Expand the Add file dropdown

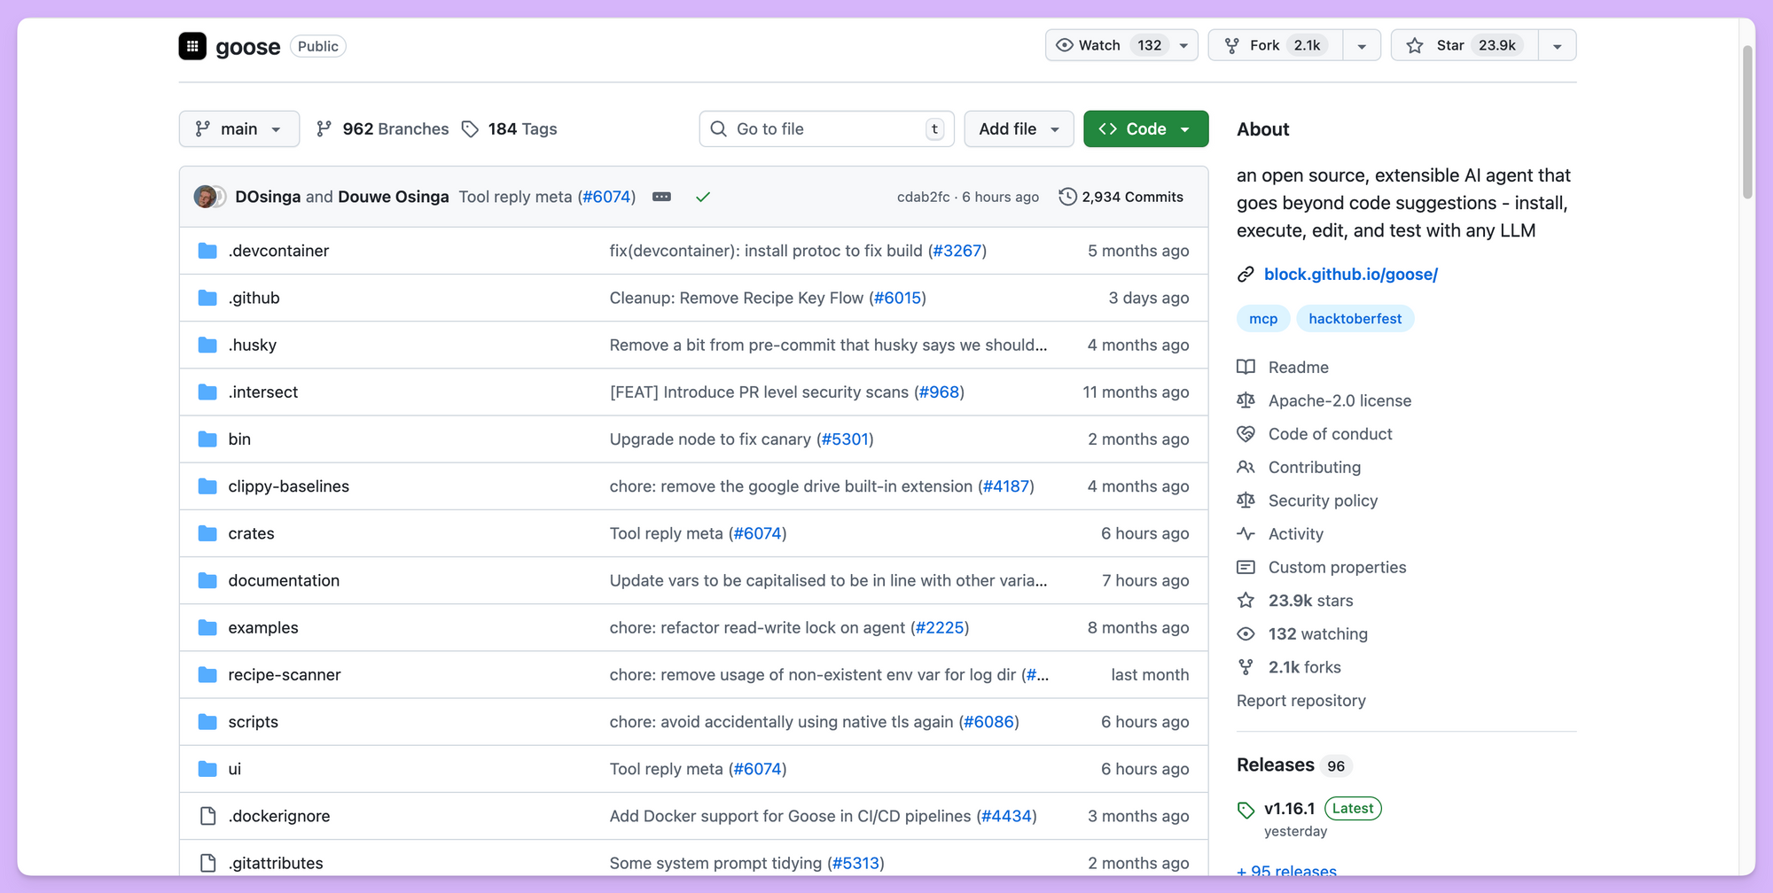1019,129
